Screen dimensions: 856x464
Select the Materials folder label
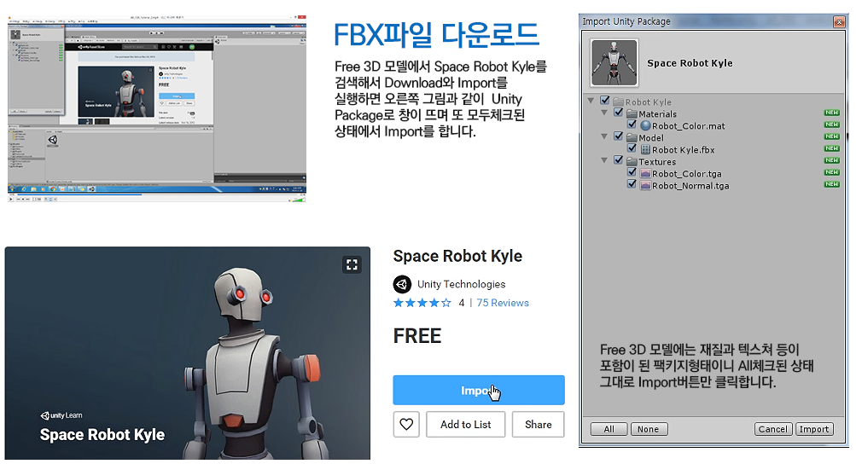[x=658, y=114]
